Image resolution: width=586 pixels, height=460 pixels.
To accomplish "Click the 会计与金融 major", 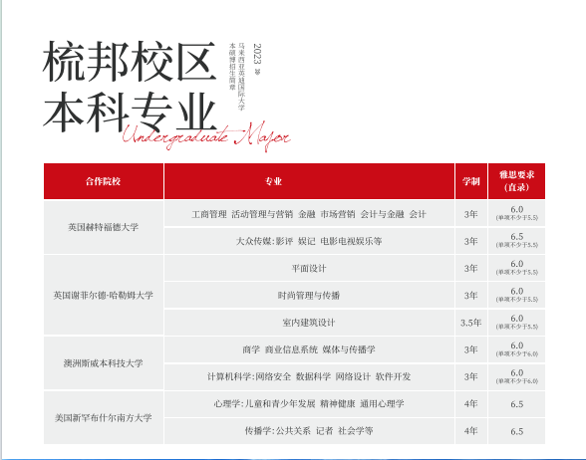I will tap(382, 214).
